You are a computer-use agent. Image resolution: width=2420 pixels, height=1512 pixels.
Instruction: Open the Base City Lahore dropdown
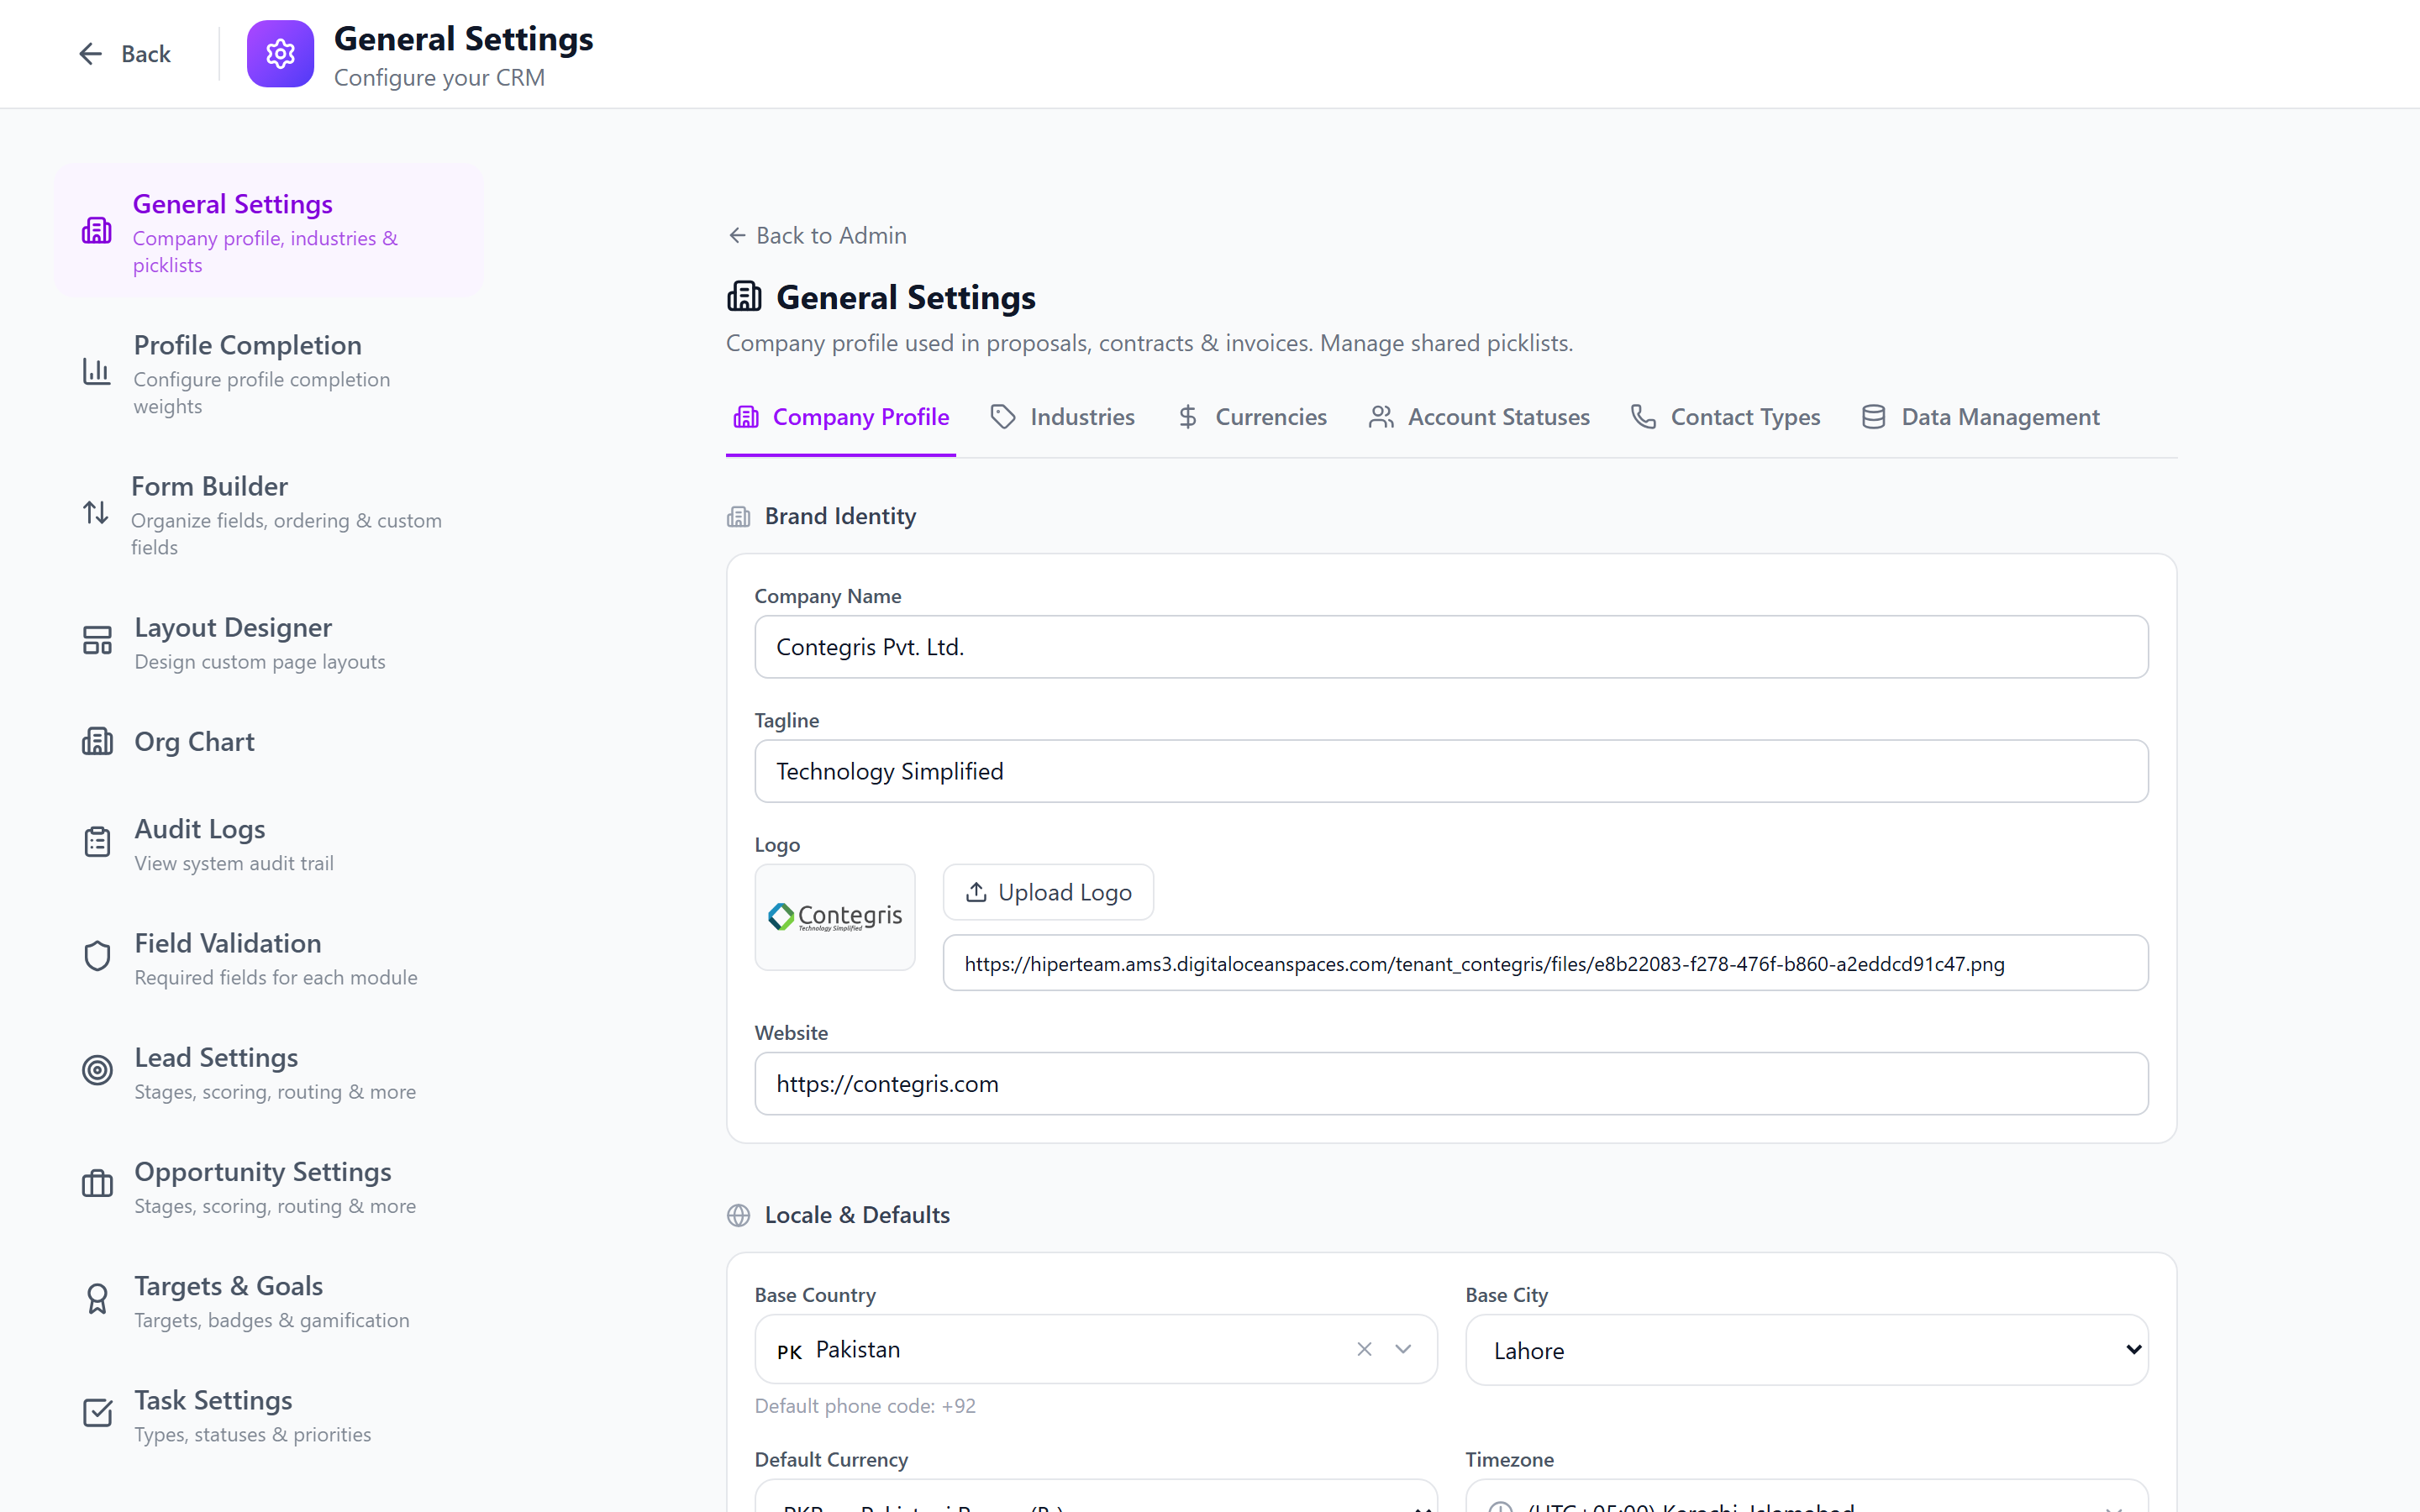click(x=1806, y=1350)
